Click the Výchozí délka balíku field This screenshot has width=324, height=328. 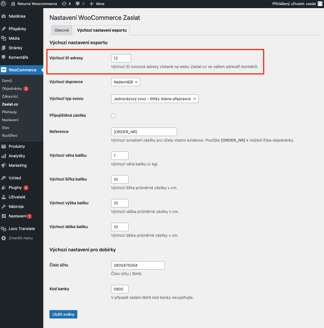tap(120, 227)
